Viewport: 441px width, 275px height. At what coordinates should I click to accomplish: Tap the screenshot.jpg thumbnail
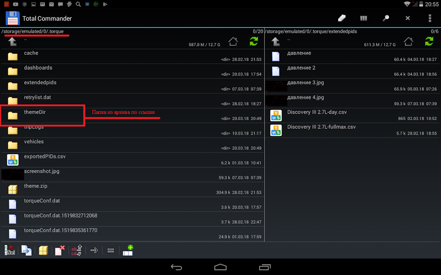pos(13,175)
